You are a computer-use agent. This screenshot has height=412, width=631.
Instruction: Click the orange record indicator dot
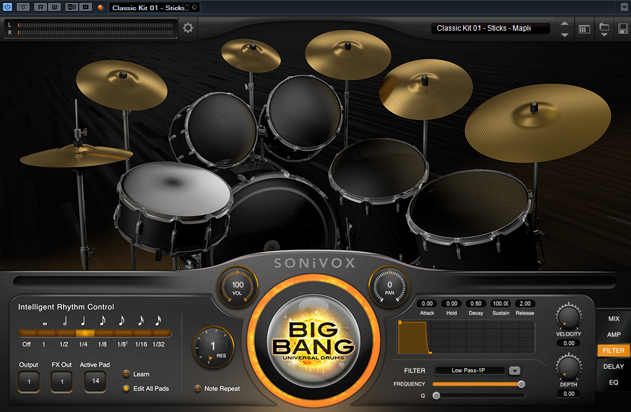pos(100,7)
